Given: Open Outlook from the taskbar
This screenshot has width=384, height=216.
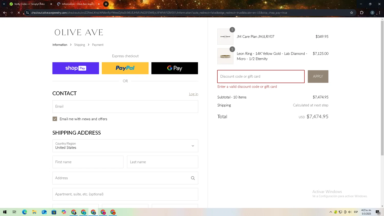Looking at the screenshot, I should click(x=44, y=212).
